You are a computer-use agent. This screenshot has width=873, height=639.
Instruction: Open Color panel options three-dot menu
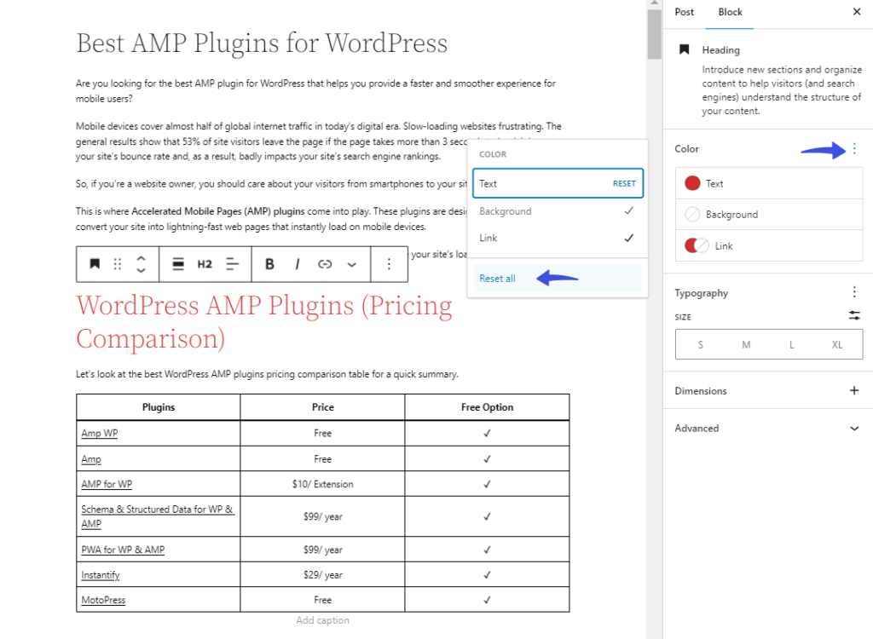coord(854,148)
